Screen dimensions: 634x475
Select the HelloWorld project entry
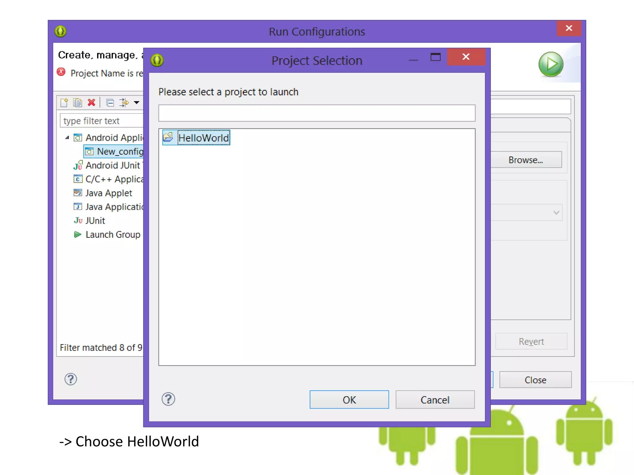[196, 138]
